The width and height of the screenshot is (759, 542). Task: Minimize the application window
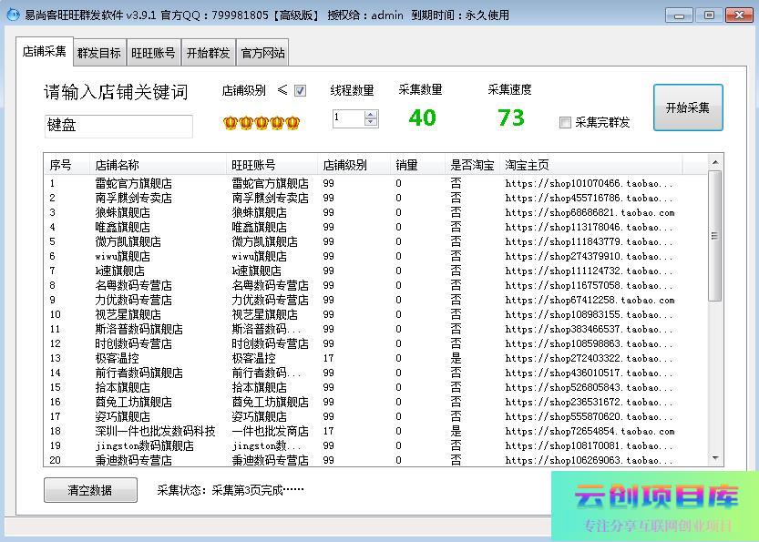678,15
